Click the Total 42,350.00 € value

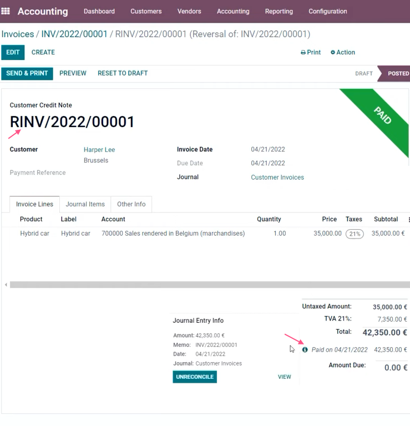click(384, 333)
